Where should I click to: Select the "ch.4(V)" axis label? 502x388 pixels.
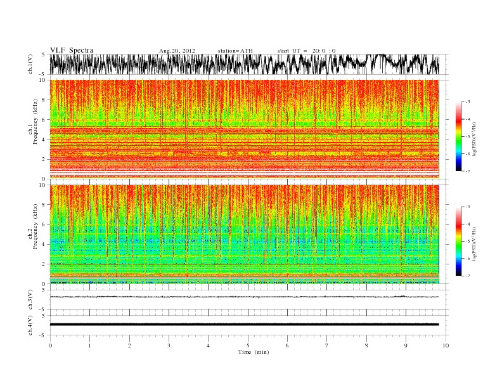30,325
